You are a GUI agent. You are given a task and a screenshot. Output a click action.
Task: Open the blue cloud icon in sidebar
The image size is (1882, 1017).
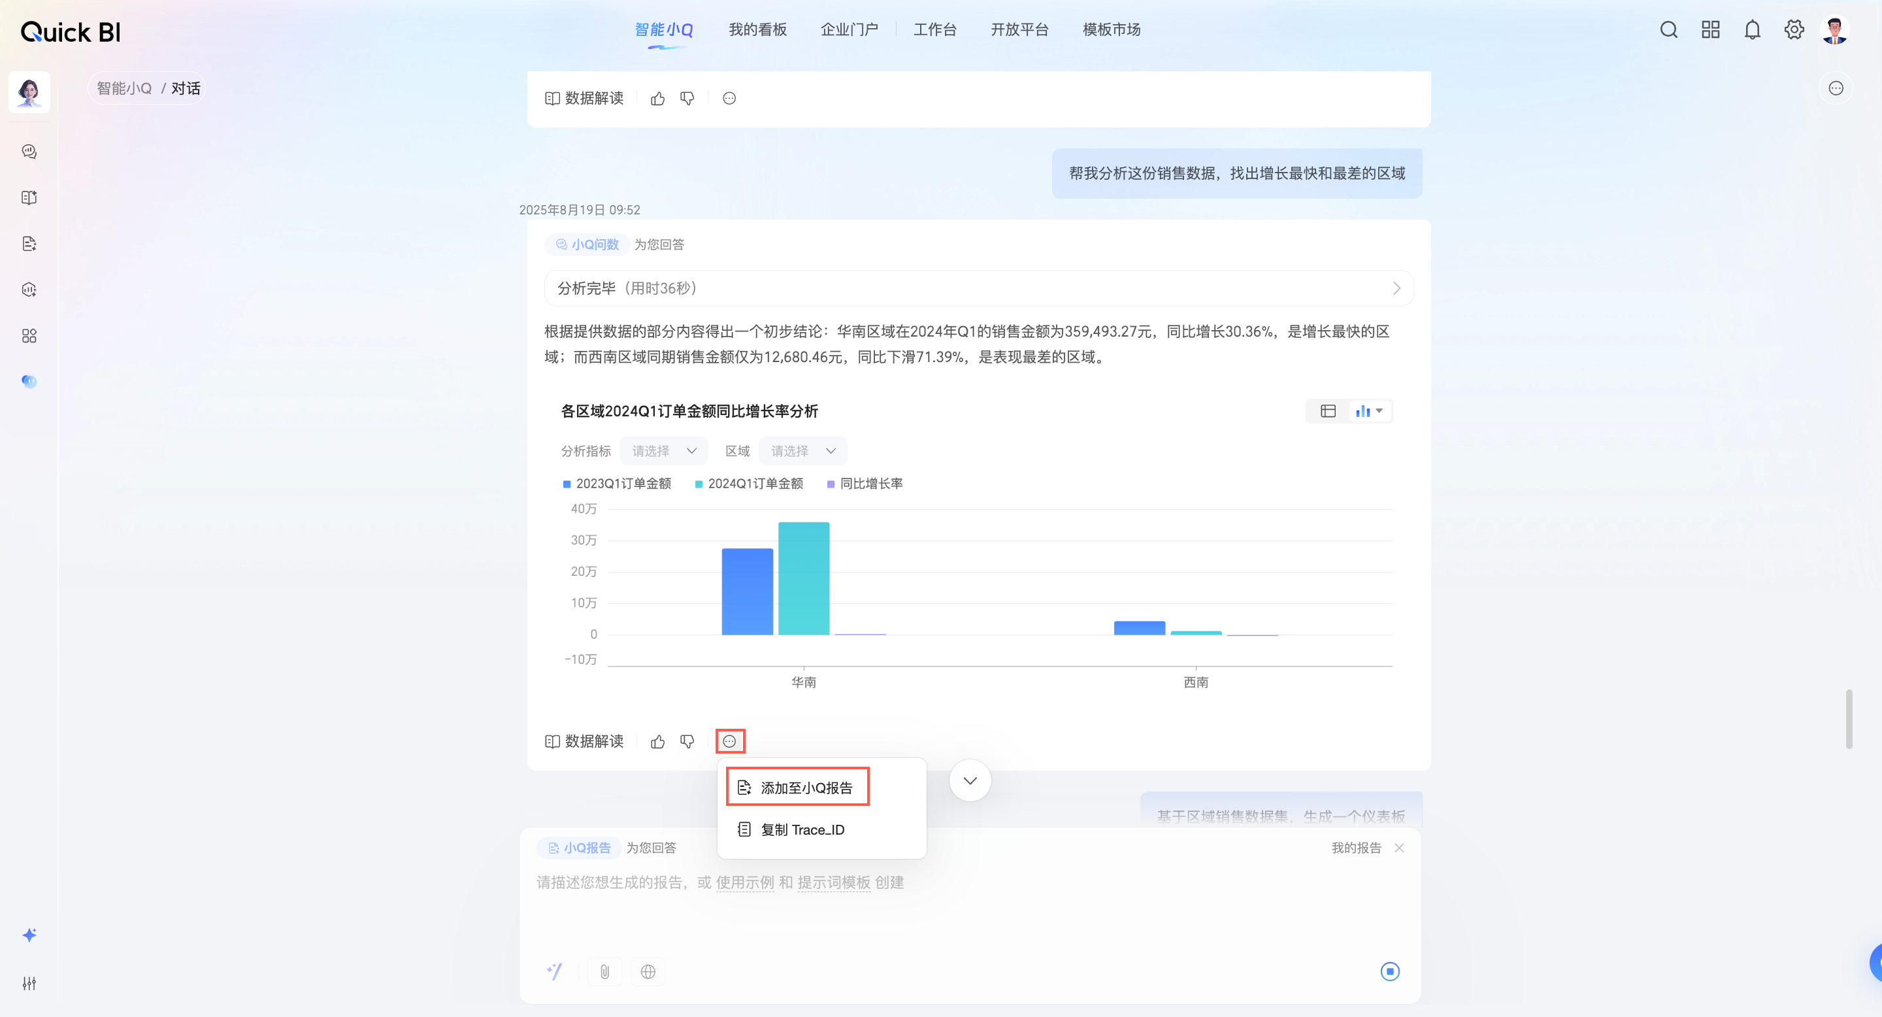click(x=29, y=382)
